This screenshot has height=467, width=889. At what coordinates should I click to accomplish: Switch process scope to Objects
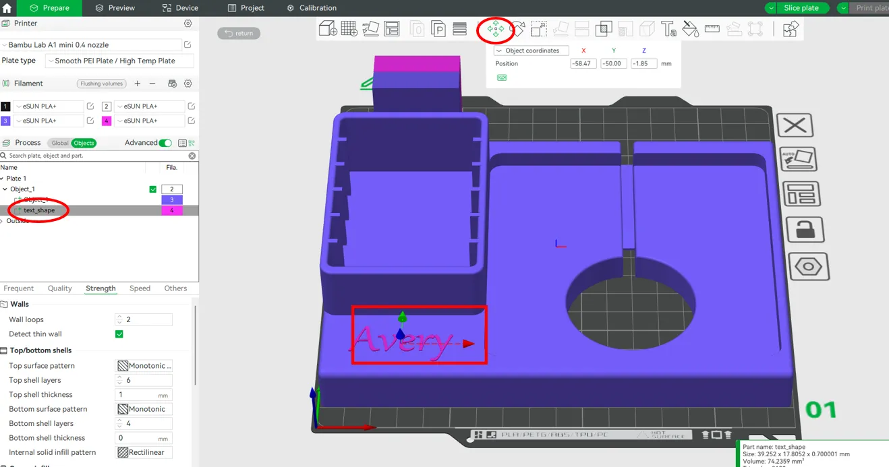(84, 143)
